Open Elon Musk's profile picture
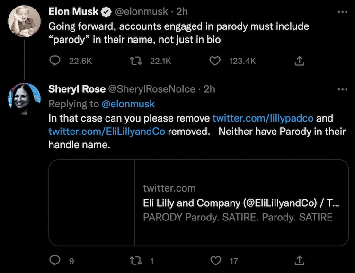The height and width of the screenshot is (273, 355). tap(24, 22)
